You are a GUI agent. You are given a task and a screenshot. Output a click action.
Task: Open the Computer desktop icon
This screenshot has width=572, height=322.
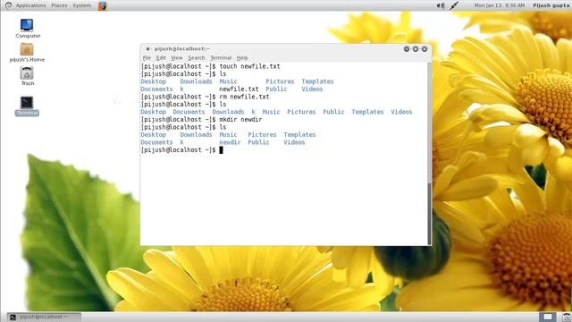click(x=27, y=26)
